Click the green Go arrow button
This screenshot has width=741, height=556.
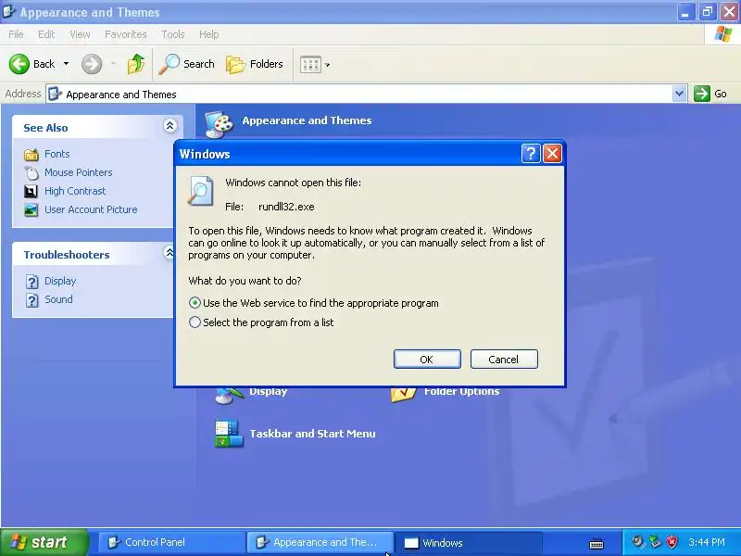tap(702, 94)
